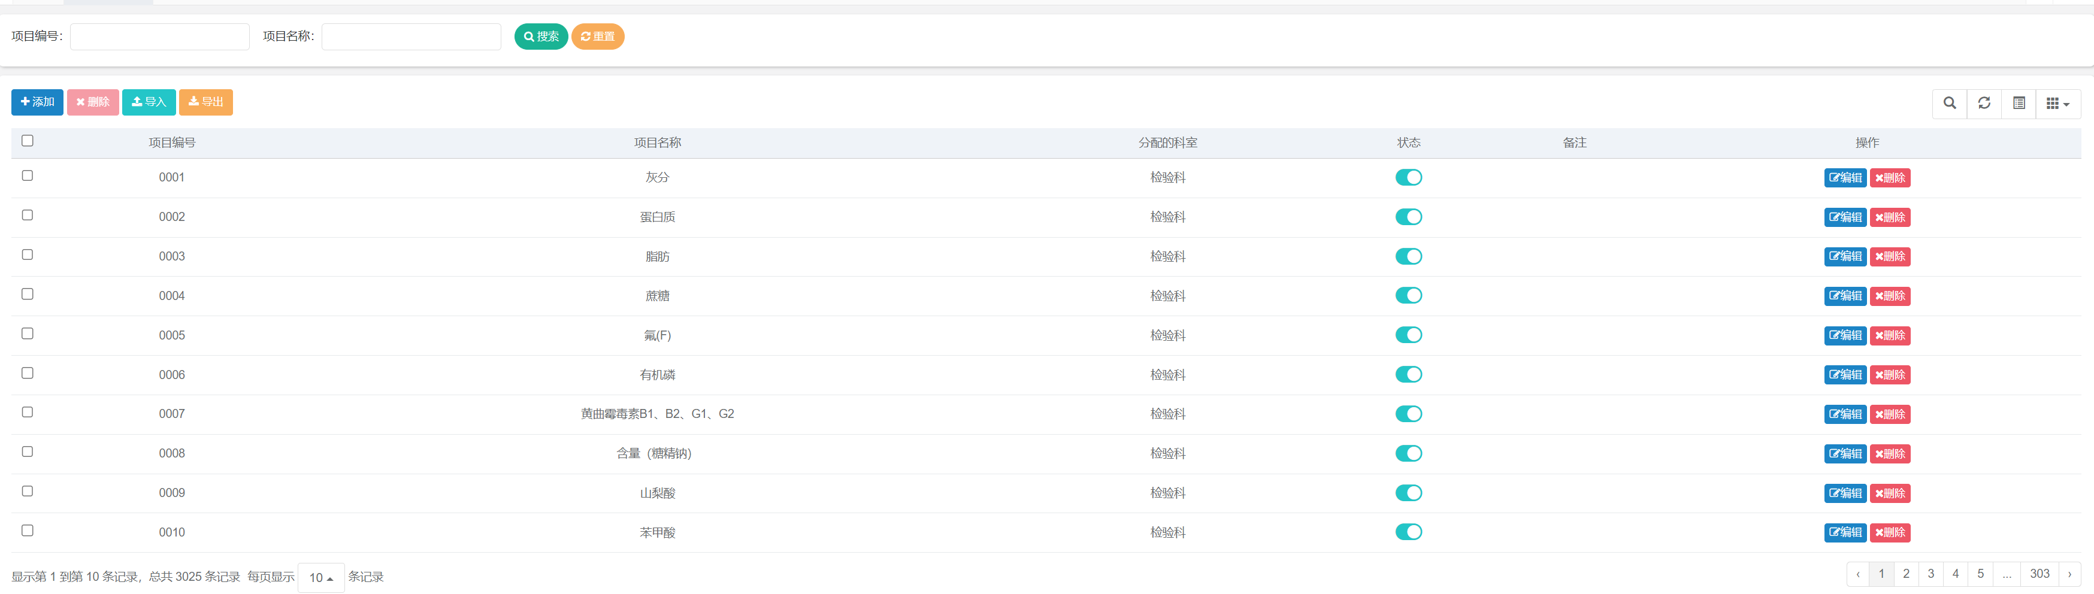The image size is (2094, 594).
Task: Edit row 0007 黄曲霉毒素
Action: 1845,414
